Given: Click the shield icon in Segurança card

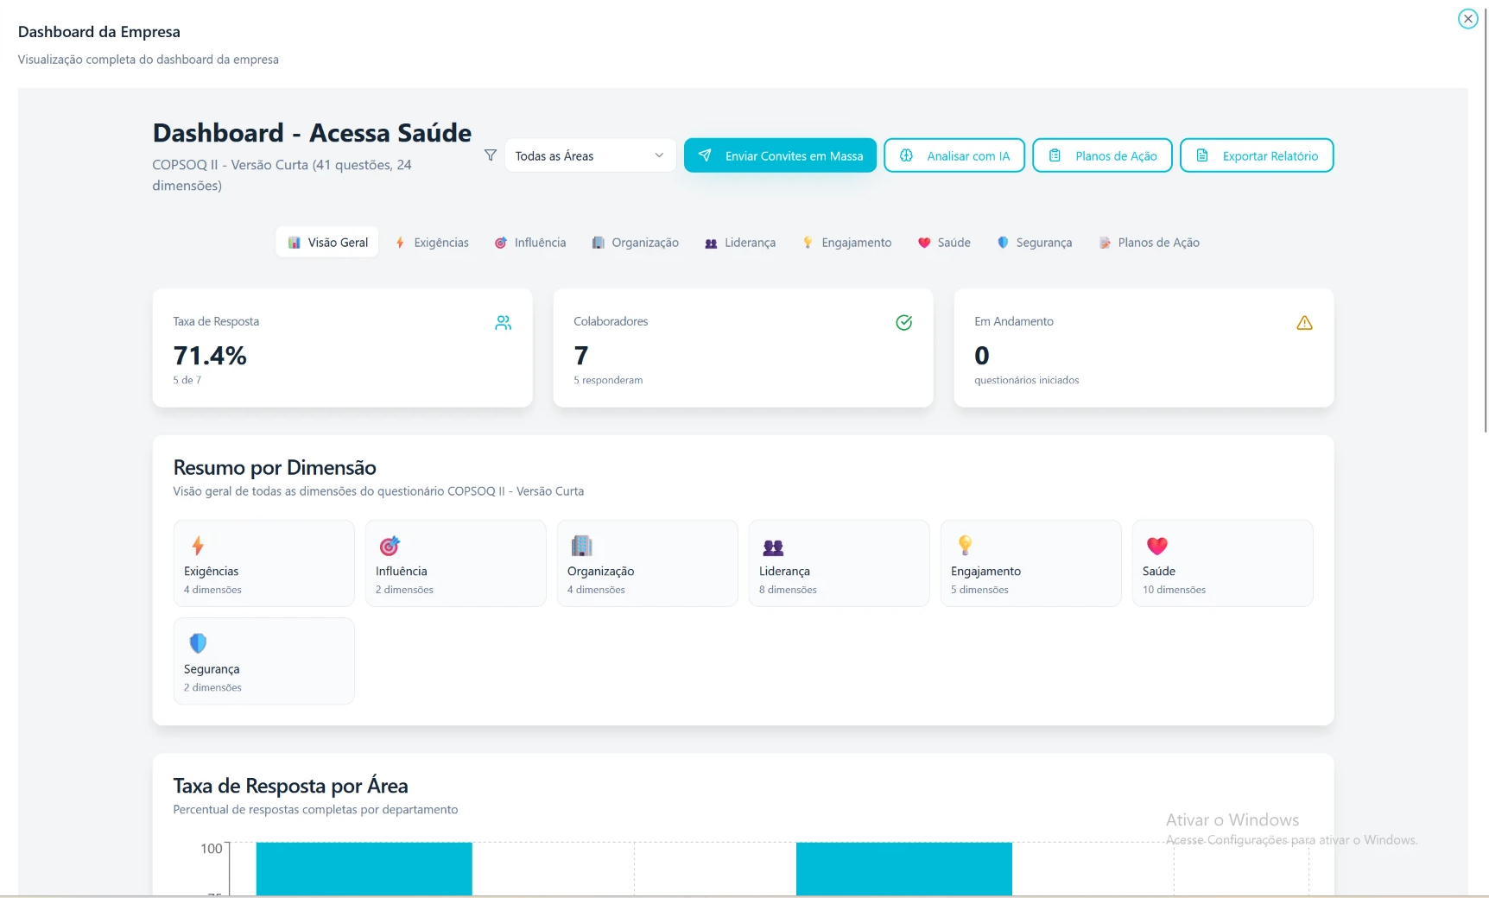Looking at the screenshot, I should [x=198, y=643].
